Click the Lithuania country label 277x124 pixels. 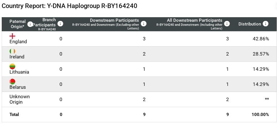(19, 72)
